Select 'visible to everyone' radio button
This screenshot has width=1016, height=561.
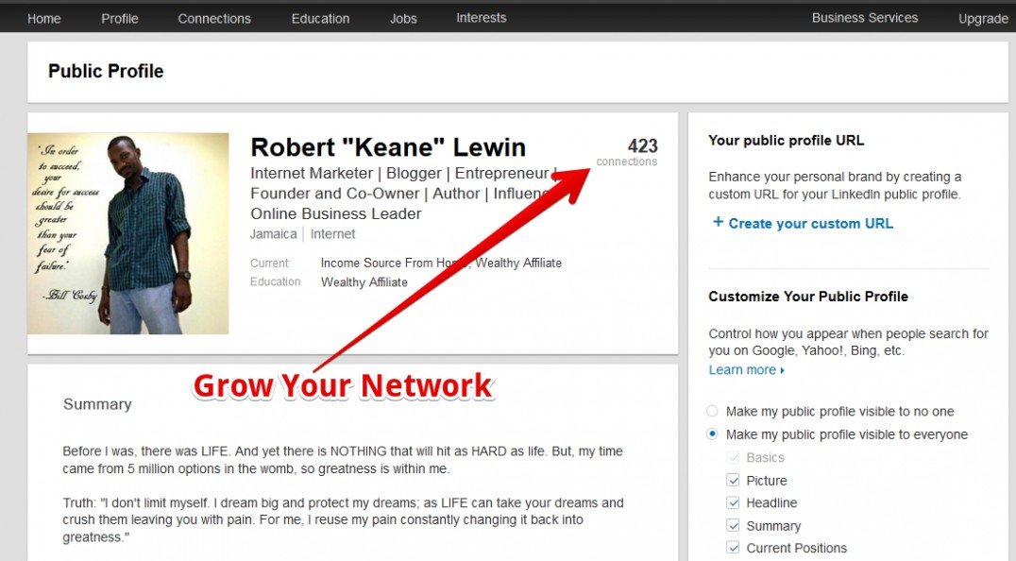pos(712,434)
